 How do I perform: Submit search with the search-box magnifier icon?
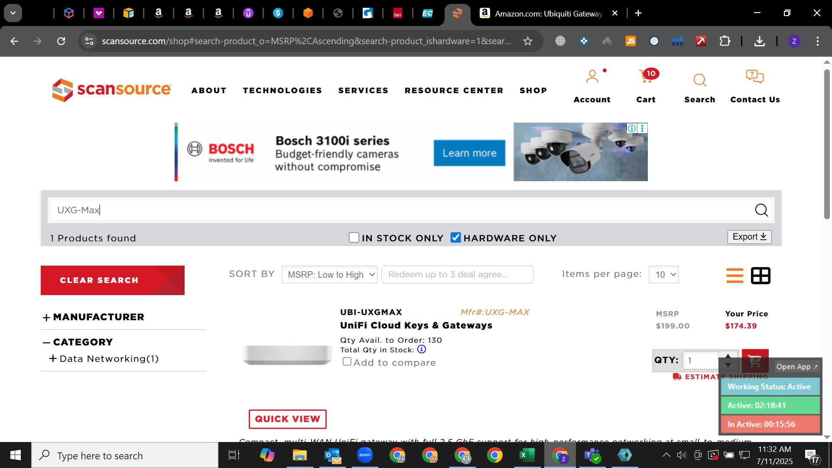click(x=761, y=210)
